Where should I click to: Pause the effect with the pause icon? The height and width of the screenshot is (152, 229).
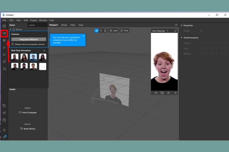tap(4, 40)
